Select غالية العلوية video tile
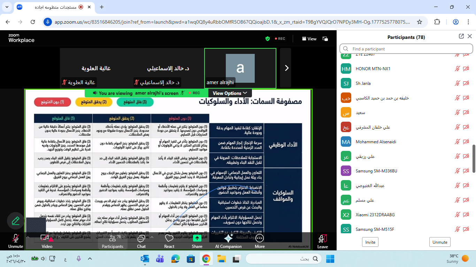 pyautogui.click(x=96, y=68)
